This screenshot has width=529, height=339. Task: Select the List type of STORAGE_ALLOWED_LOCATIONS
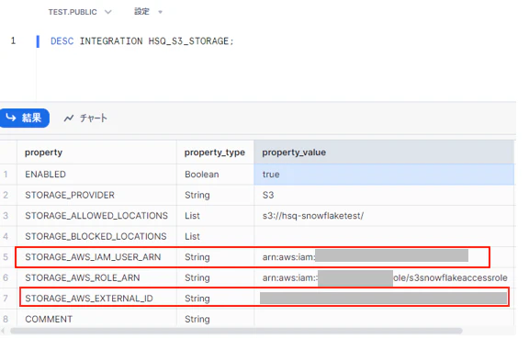click(x=215, y=216)
